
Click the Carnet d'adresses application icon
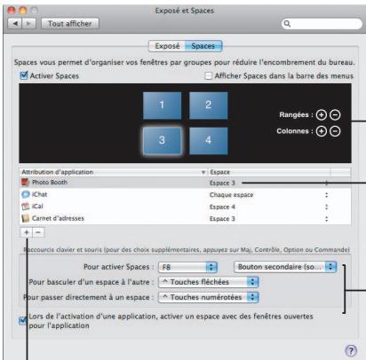pyautogui.click(x=26, y=218)
